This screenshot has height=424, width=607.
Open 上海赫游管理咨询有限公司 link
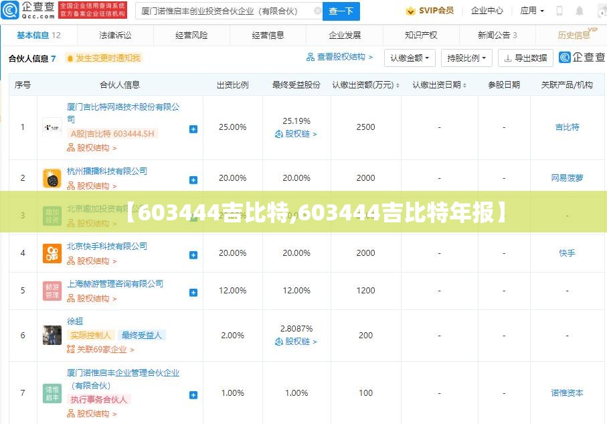[115, 284]
